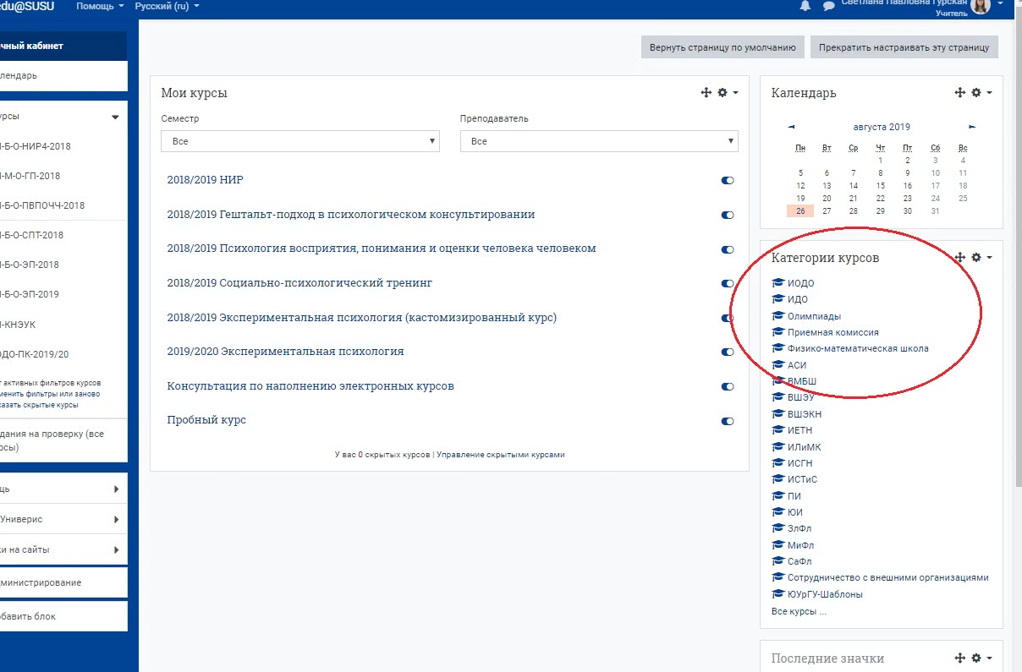Click the move icon in Календарь block
Image resolution: width=1022 pixels, height=672 pixels.
click(960, 93)
